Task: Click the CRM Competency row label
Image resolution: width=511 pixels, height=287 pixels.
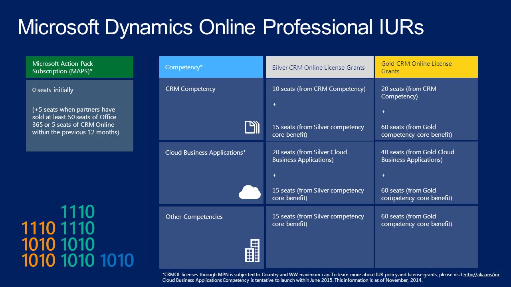Action: [190, 89]
